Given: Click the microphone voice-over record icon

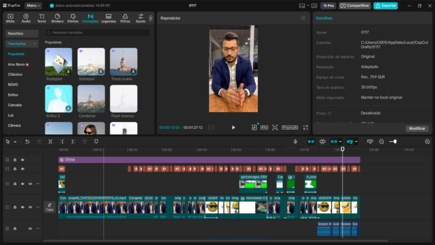Looking at the screenshot, I should (295, 142).
